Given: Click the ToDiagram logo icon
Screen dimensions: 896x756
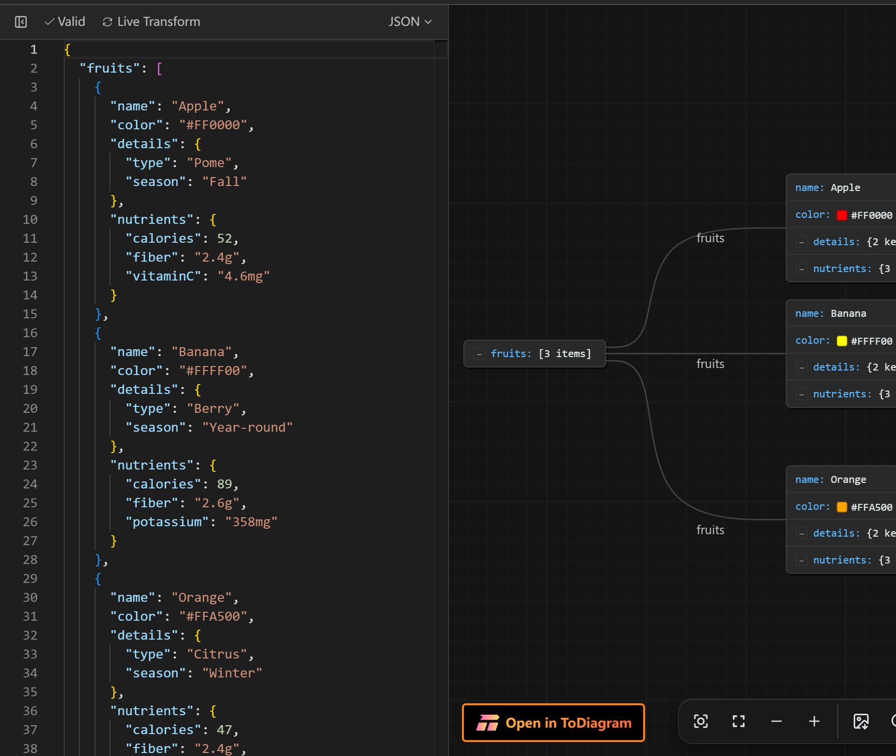Looking at the screenshot, I should coord(488,723).
